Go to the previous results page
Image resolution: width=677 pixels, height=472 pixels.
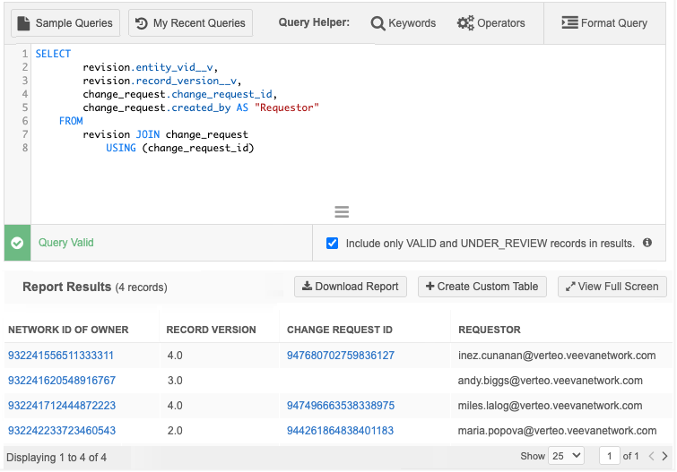pyautogui.click(x=651, y=456)
